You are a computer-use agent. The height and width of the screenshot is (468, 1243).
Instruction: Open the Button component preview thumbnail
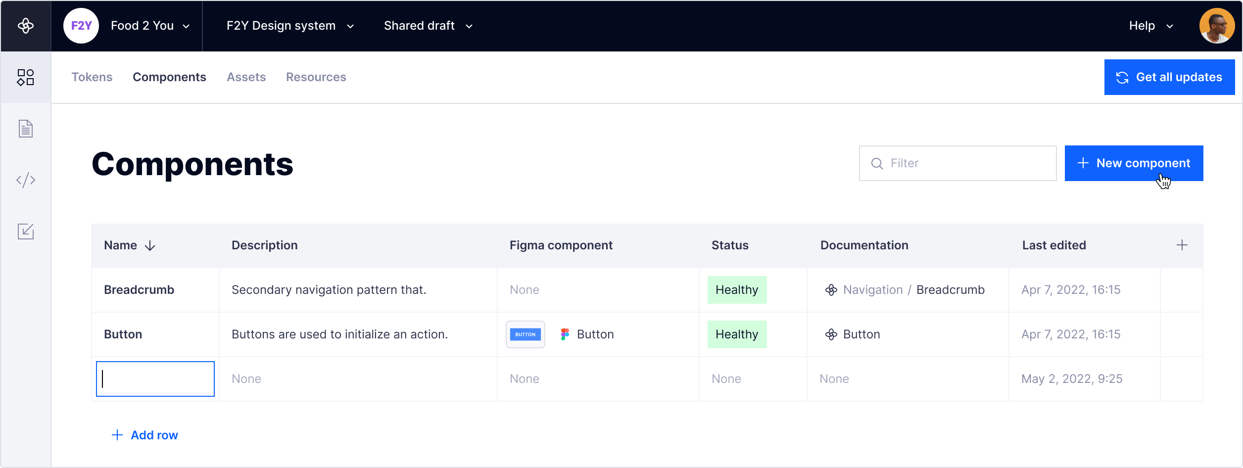[526, 334]
